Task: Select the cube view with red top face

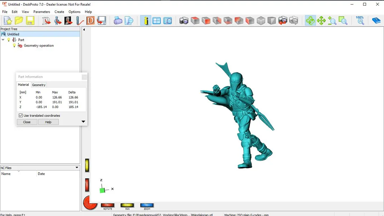Action: (195, 21)
